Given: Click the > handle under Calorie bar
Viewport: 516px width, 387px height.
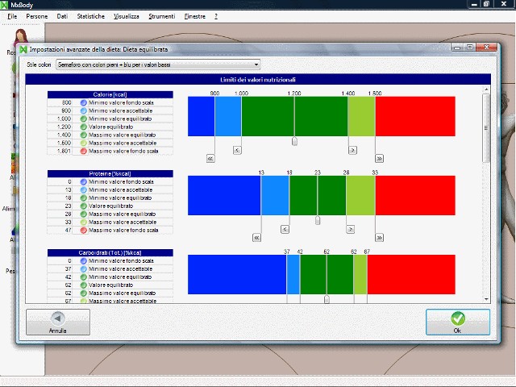Looking at the screenshot, I should [x=352, y=150].
